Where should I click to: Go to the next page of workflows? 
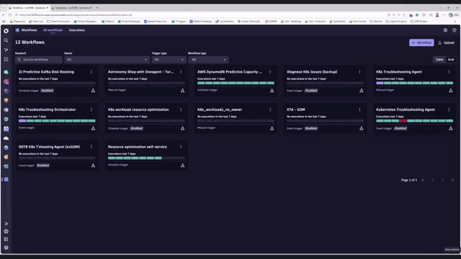click(x=442, y=180)
